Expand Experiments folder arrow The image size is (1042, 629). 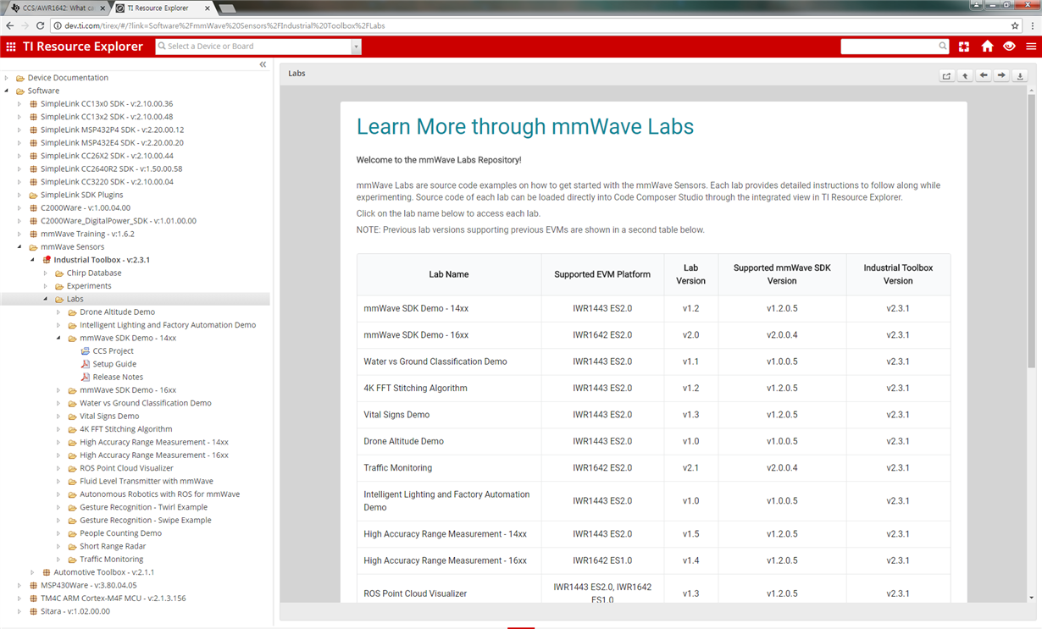(46, 286)
